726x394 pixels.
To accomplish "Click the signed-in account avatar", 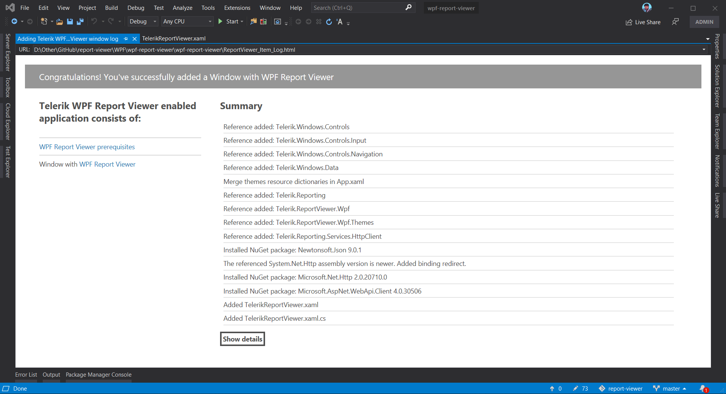I will pyautogui.click(x=647, y=8).
